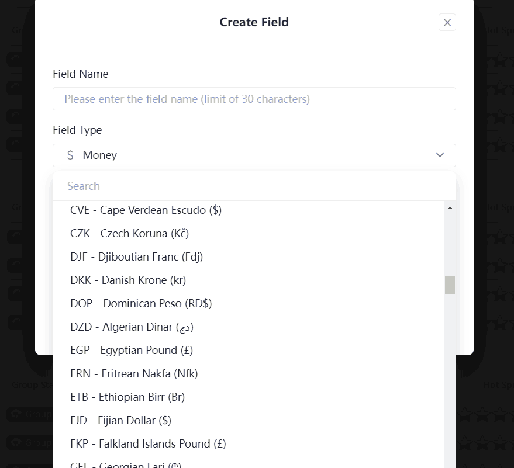Click the dollar sign icon beside Money
Viewport: 514px width, 468px height.
pos(70,155)
